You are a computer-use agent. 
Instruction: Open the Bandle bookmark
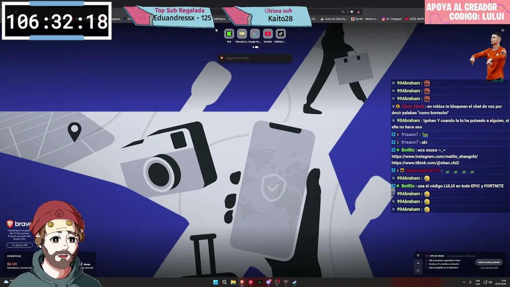click(x=364, y=19)
